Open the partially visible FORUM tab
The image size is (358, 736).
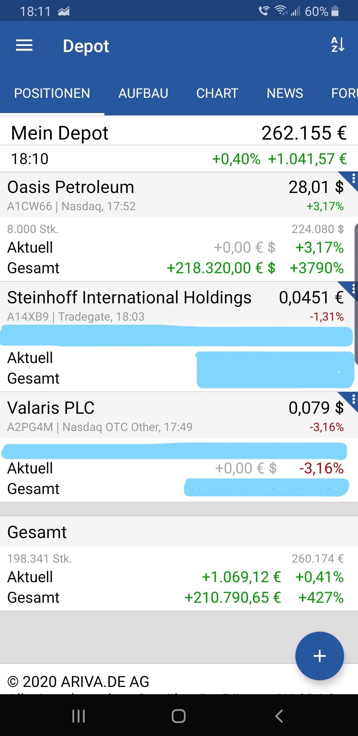point(345,93)
